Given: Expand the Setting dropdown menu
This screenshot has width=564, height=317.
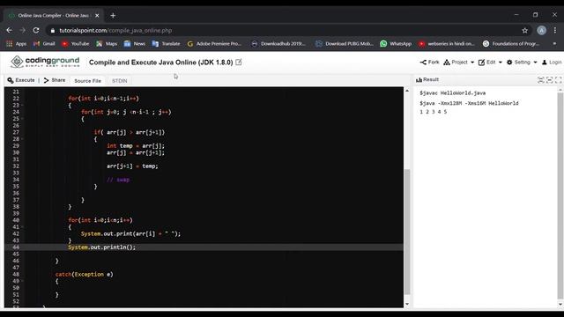Looking at the screenshot, I should [x=522, y=63].
